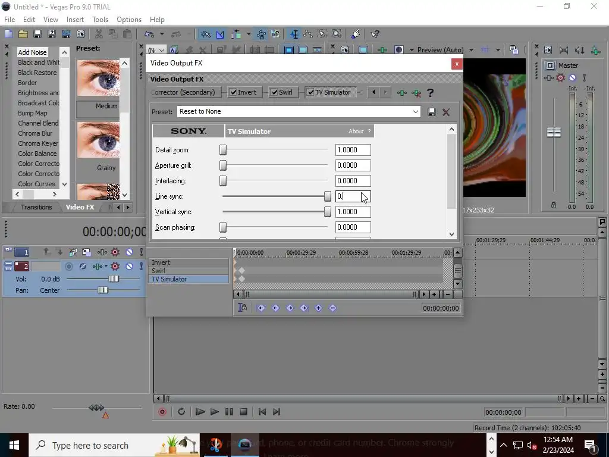Open Track 2 automation mode dropdown arrow

pyautogui.click(x=106, y=266)
